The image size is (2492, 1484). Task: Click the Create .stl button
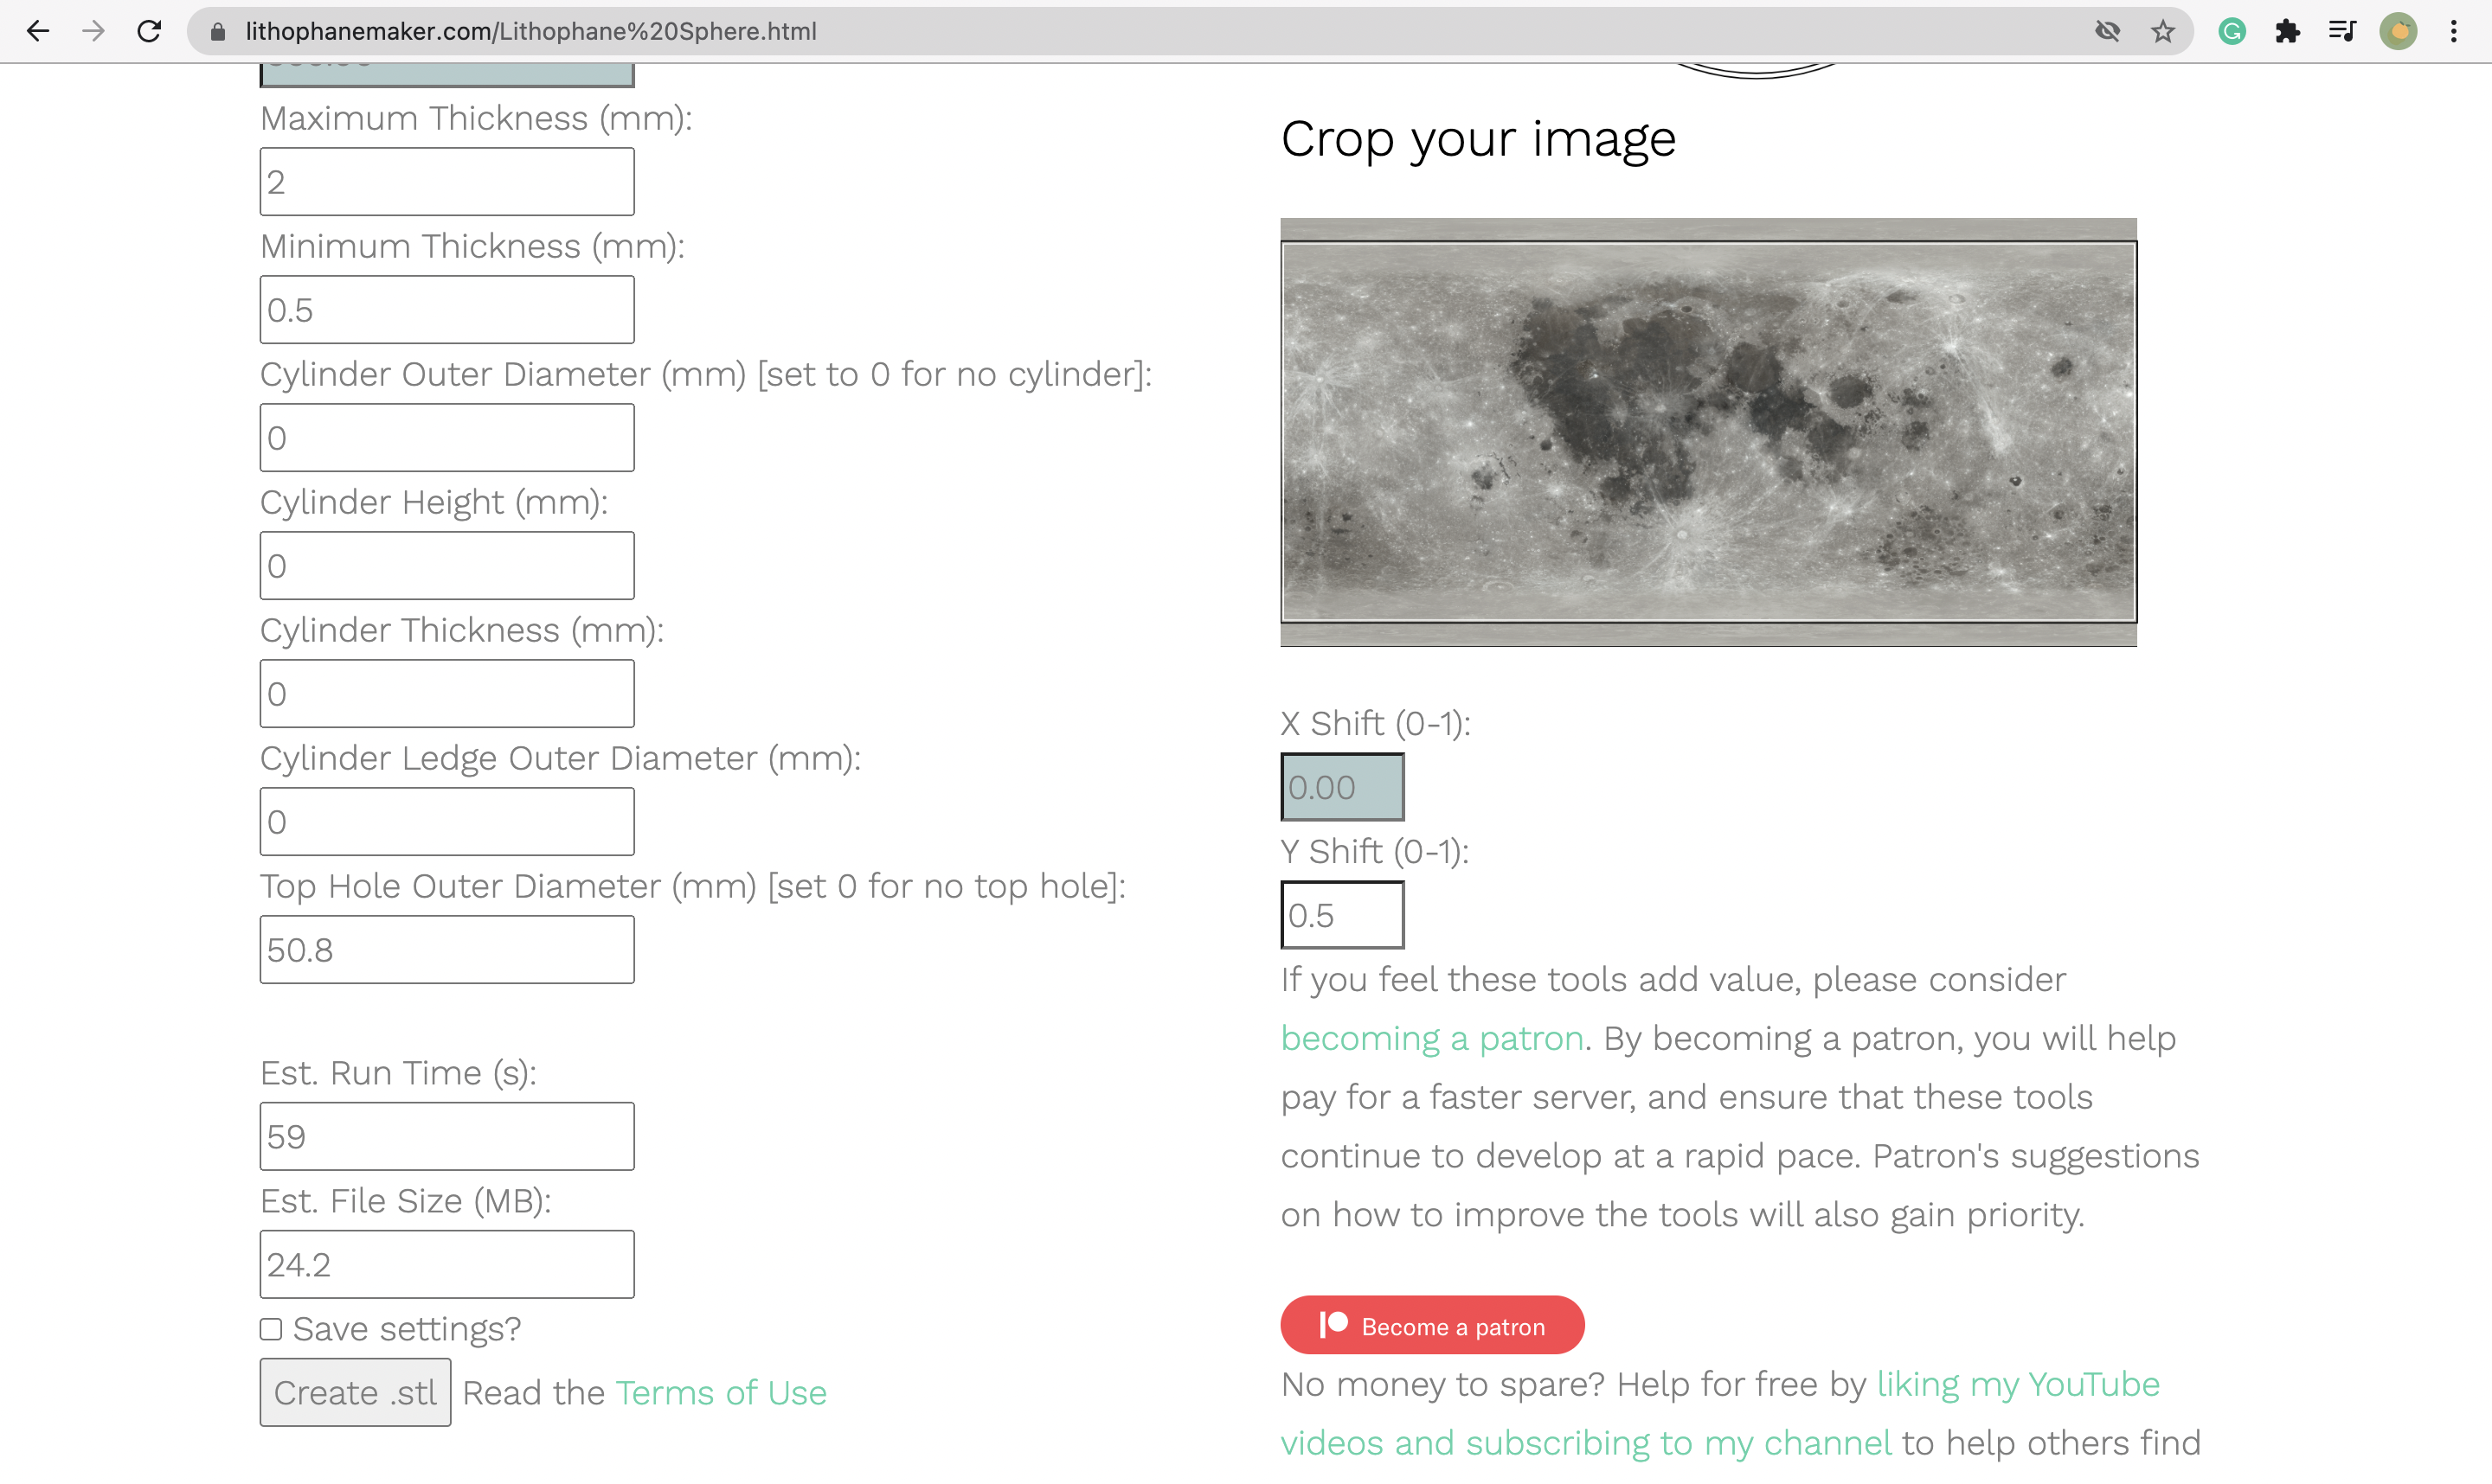(354, 1394)
